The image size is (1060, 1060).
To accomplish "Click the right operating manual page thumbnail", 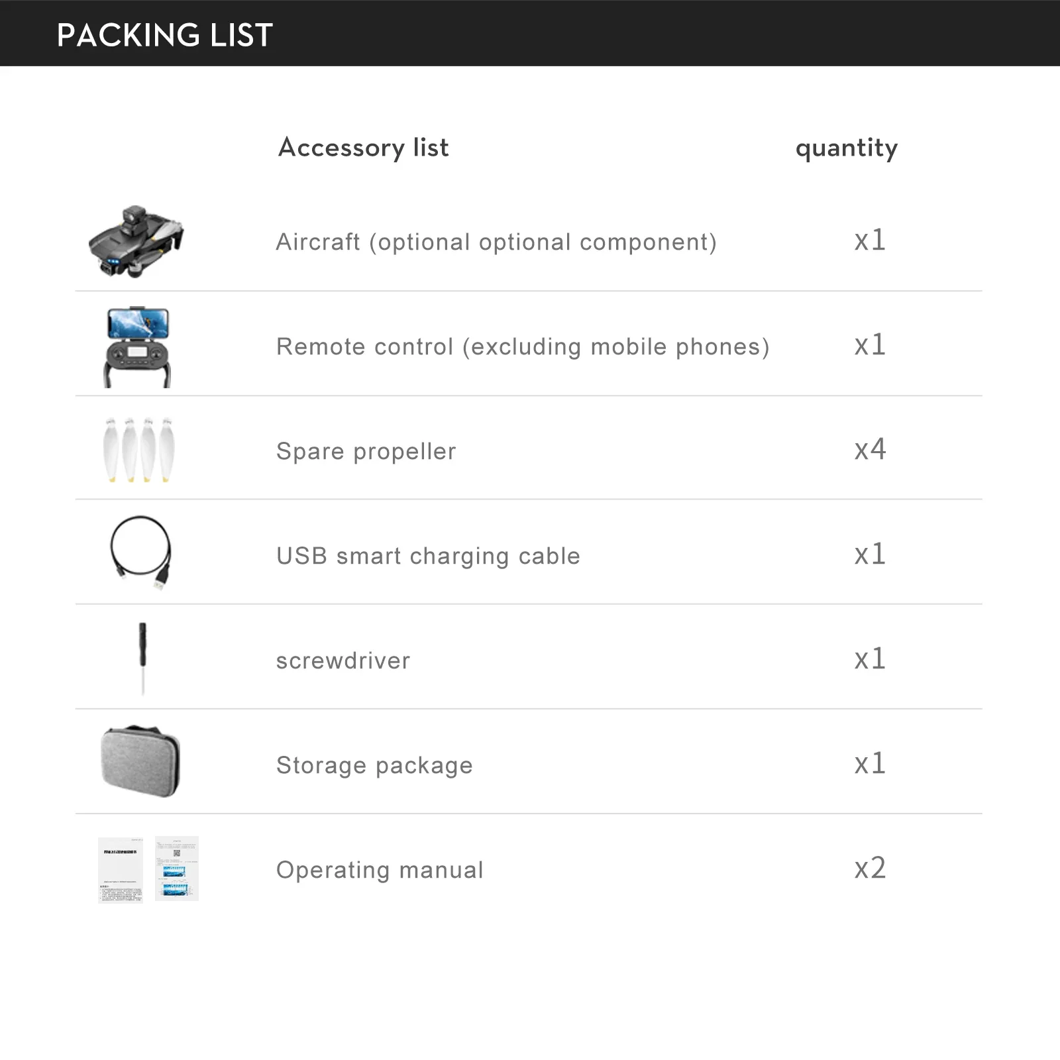I will point(177,869).
